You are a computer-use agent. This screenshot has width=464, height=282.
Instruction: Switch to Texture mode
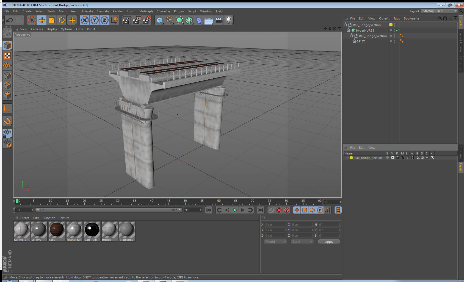tap(7, 56)
